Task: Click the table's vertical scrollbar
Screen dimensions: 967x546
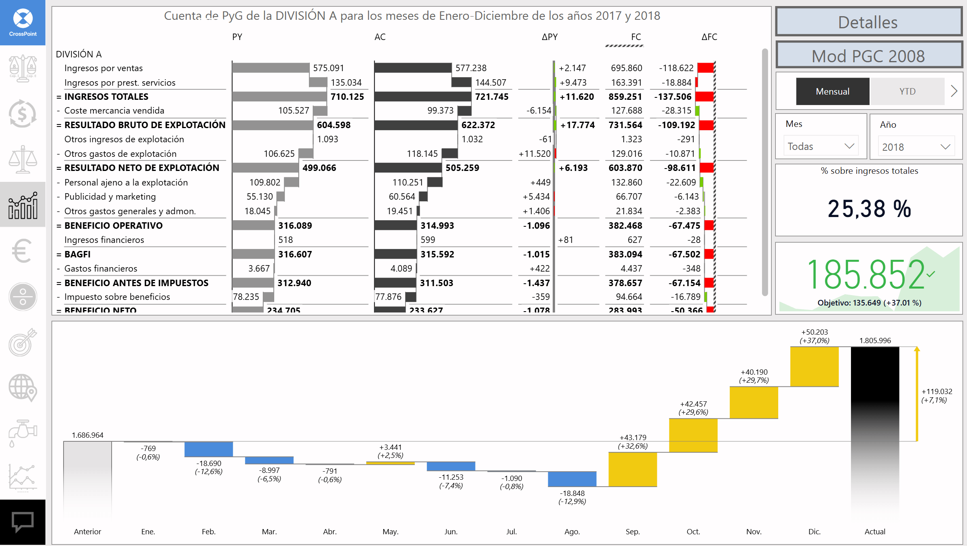Action: [764, 172]
